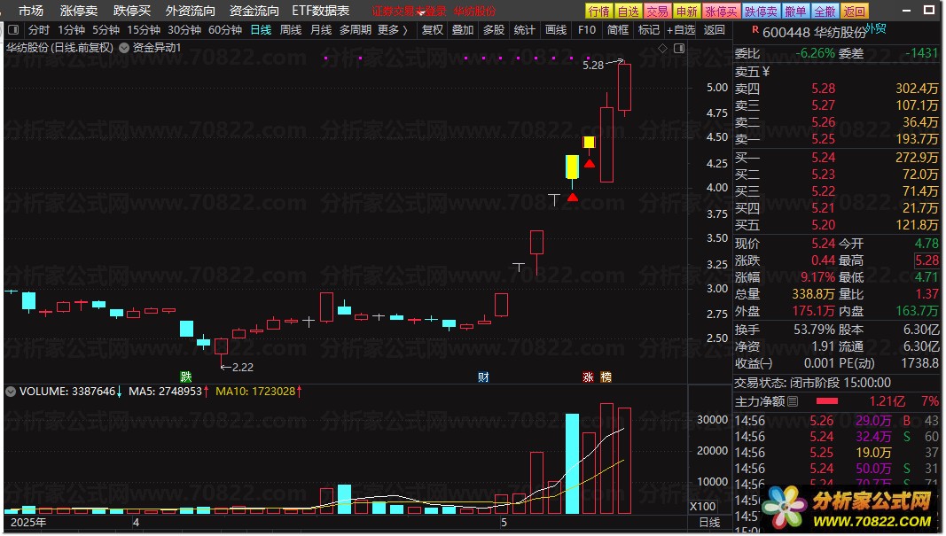Click the 叠加 toolbar button
Screen dimensions: 946x536
coord(463,29)
